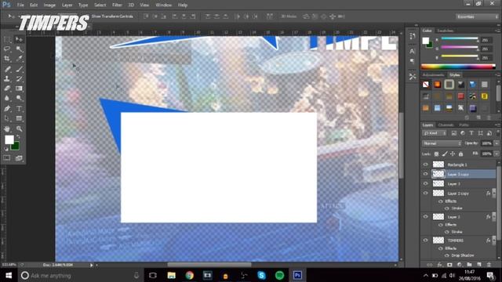Select the TIMPERS layer name
Image resolution: width=502 pixels, height=282 pixels.
456,240
